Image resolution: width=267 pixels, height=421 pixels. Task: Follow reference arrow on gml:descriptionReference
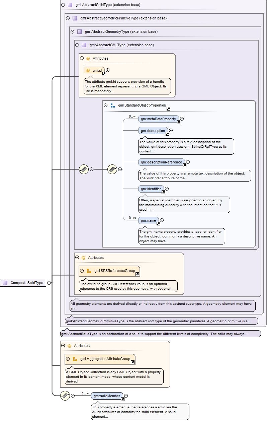pyautogui.click(x=184, y=165)
